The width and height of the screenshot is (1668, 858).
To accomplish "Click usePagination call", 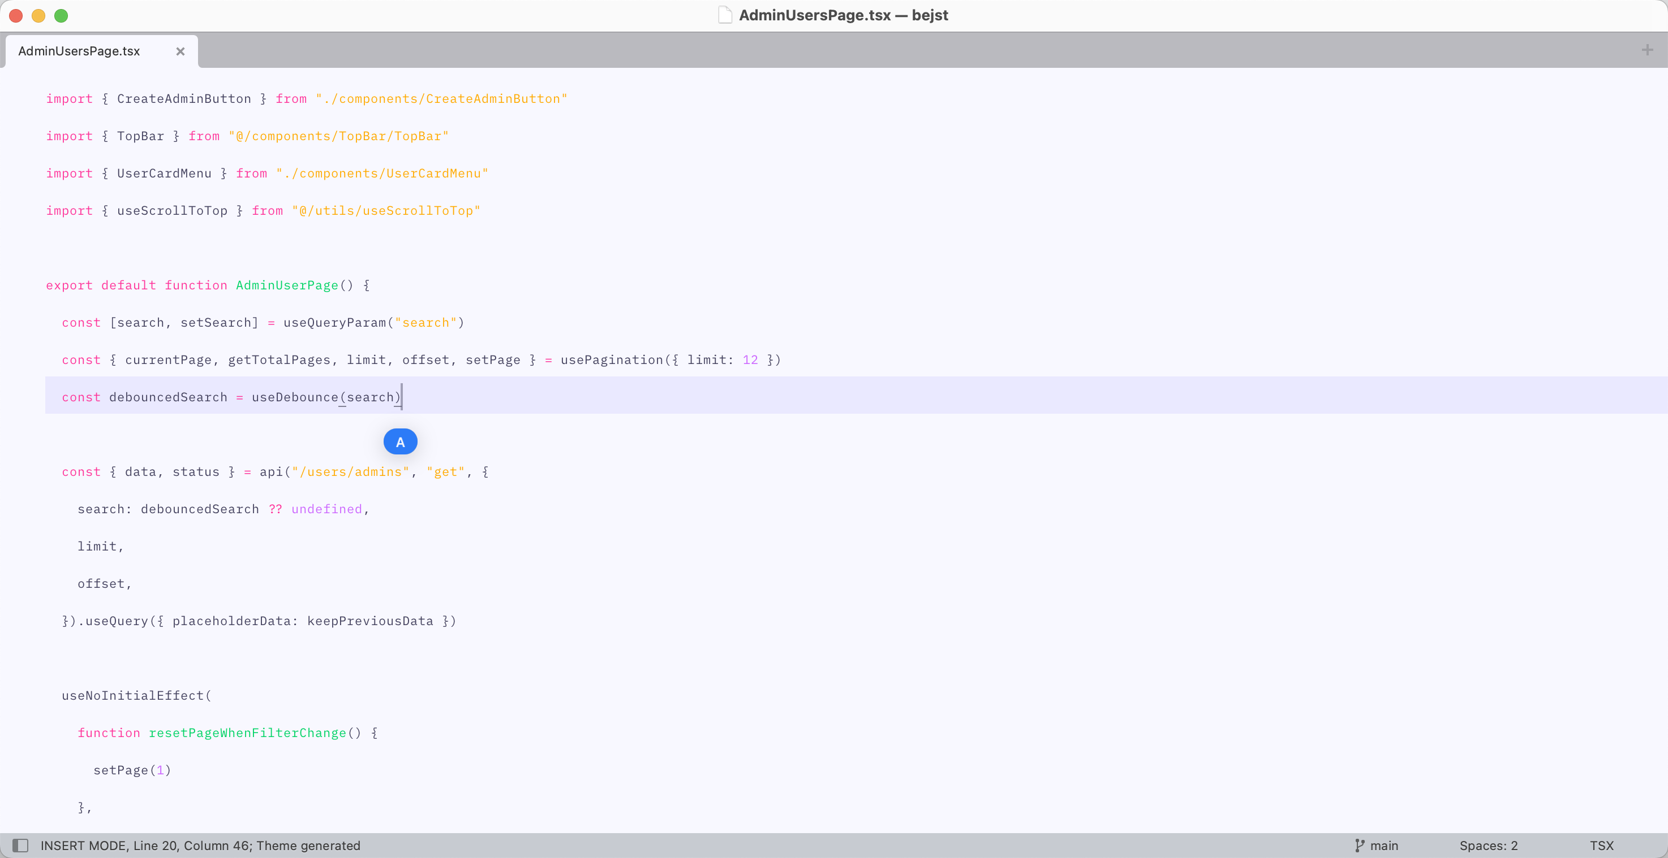I will (611, 360).
